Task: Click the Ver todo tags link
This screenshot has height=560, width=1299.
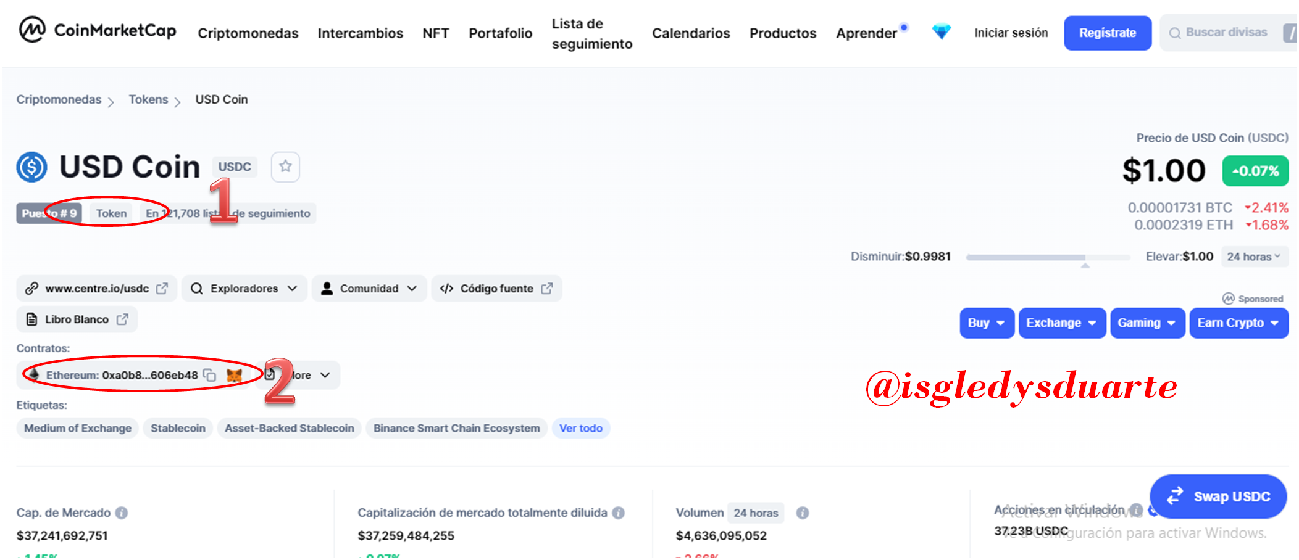Action: [581, 428]
